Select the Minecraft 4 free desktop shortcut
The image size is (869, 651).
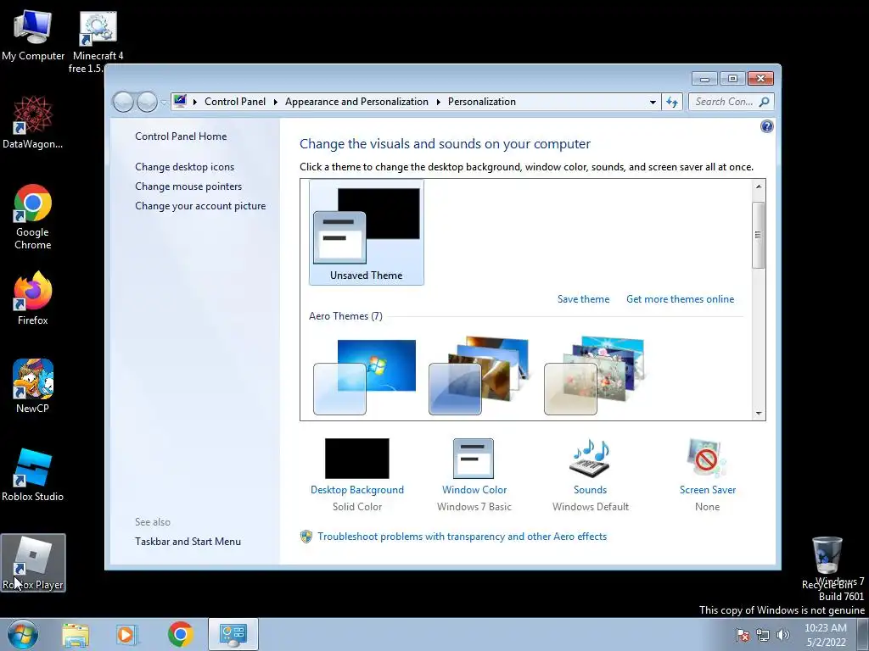coord(98,42)
